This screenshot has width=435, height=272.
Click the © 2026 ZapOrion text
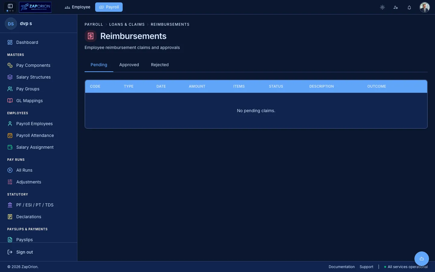pos(23,267)
